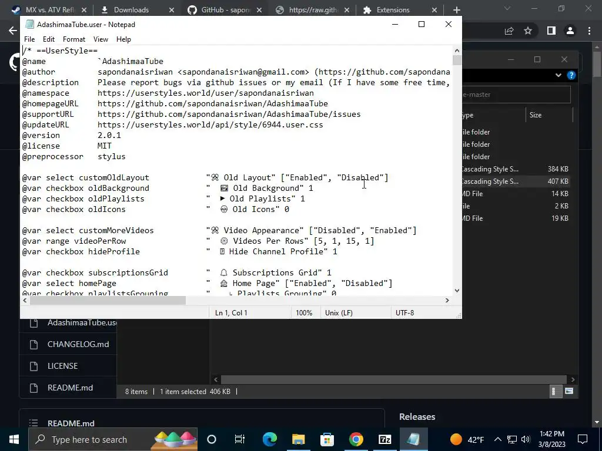Switch to Chrome in the taskbar

(x=356, y=439)
